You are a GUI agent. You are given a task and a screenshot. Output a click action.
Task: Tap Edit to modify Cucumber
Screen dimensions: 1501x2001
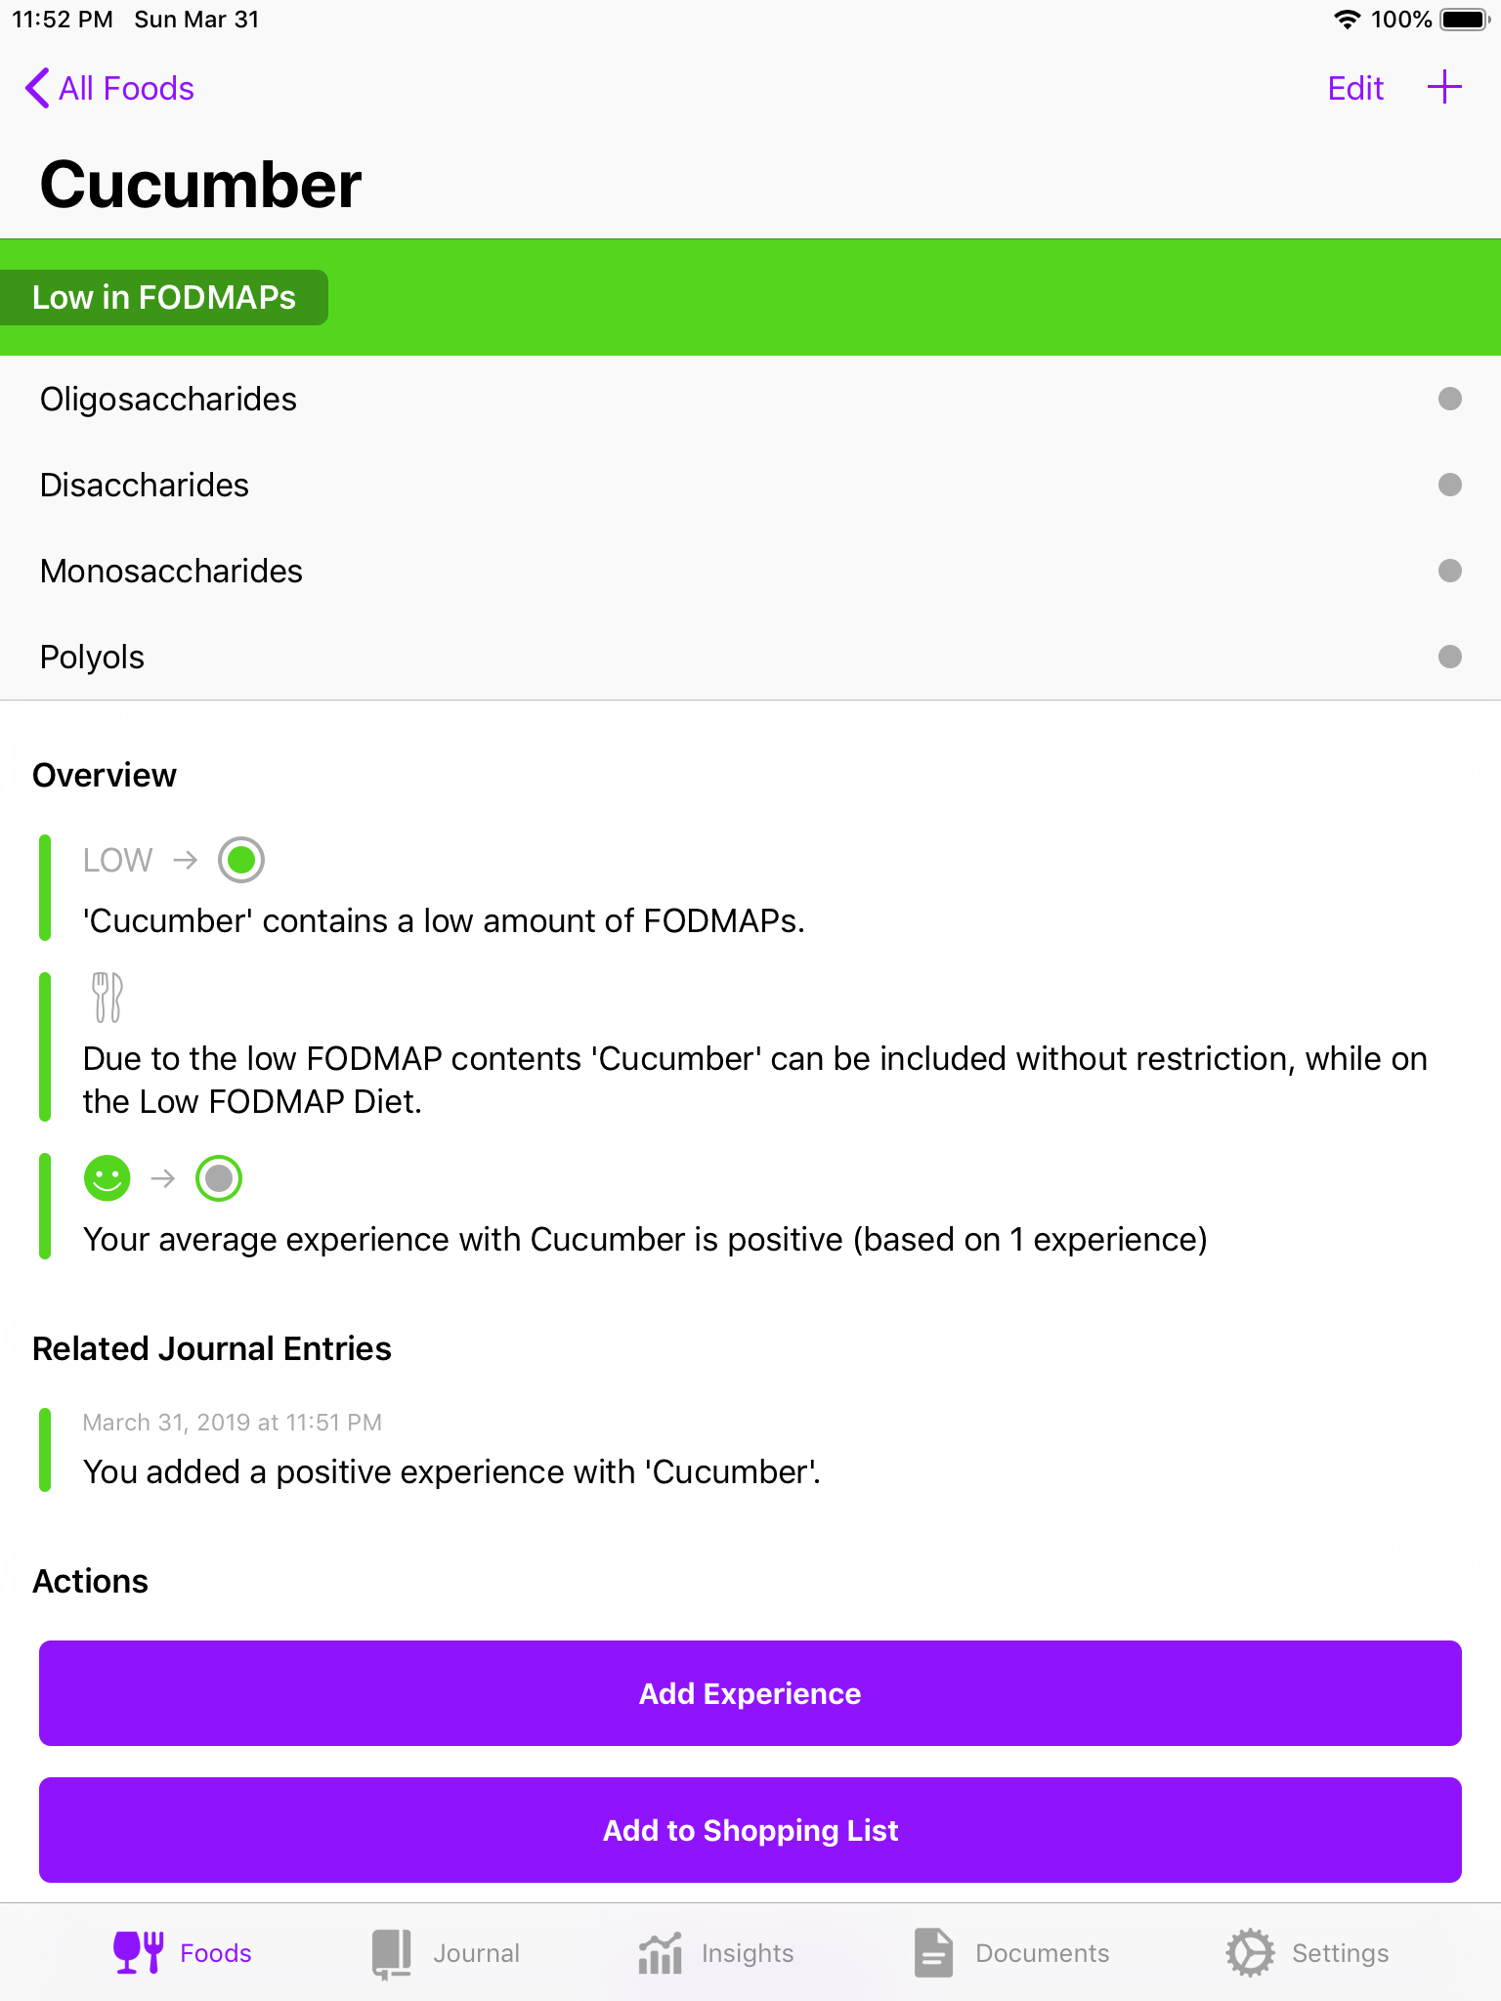(1355, 88)
